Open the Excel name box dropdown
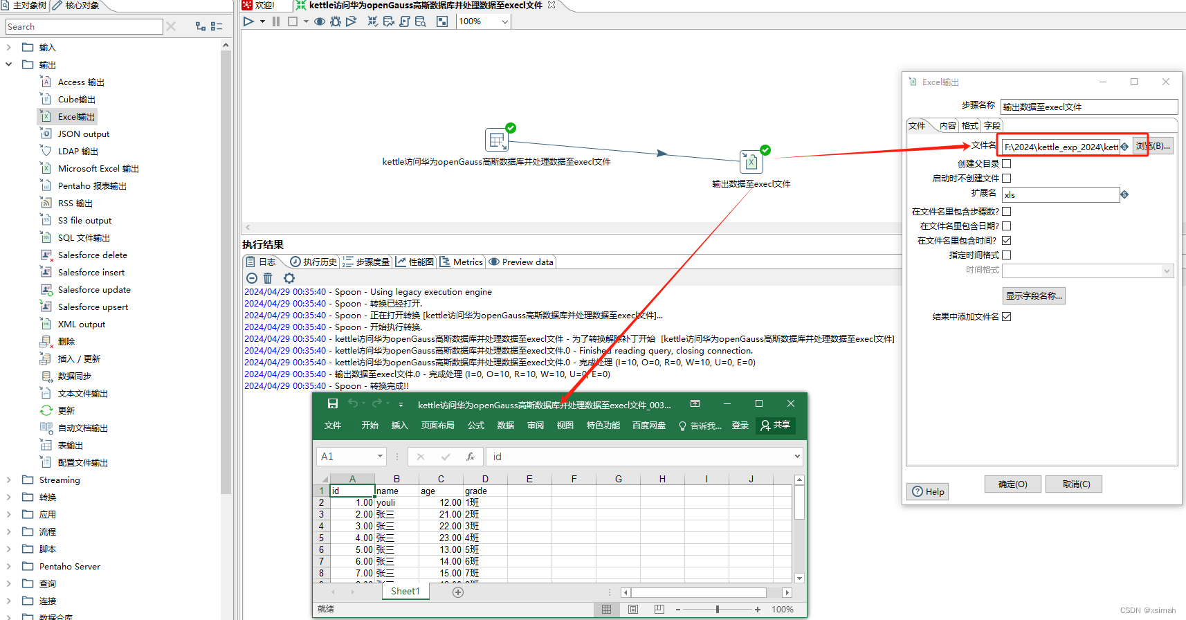 pyautogui.click(x=380, y=457)
